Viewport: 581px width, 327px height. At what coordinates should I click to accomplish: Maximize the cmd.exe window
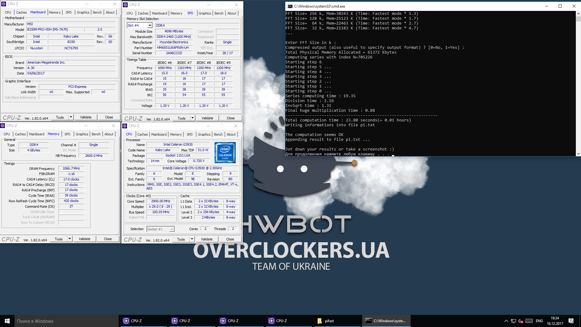pyautogui.click(x=560, y=6)
